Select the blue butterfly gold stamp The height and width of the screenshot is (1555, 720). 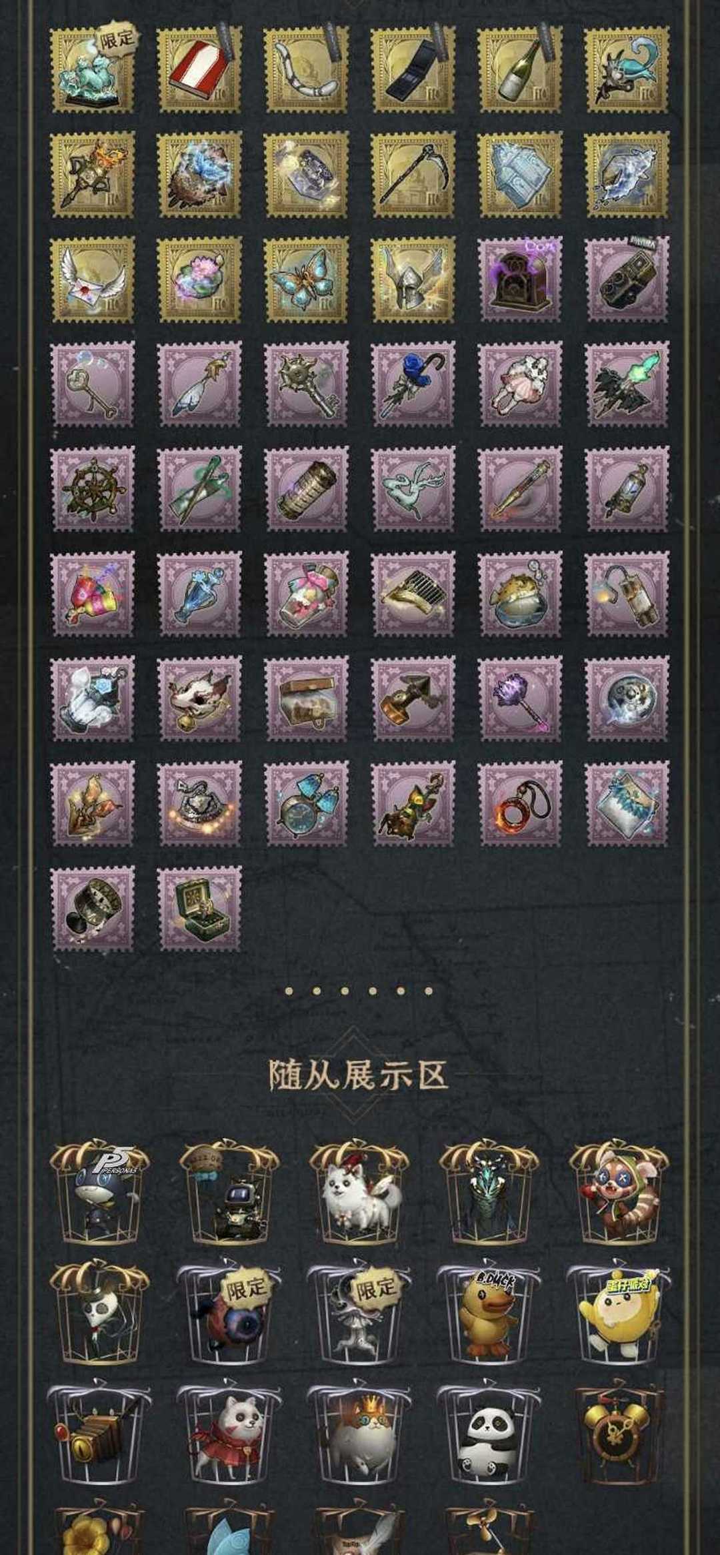click(x=306, y=280)
